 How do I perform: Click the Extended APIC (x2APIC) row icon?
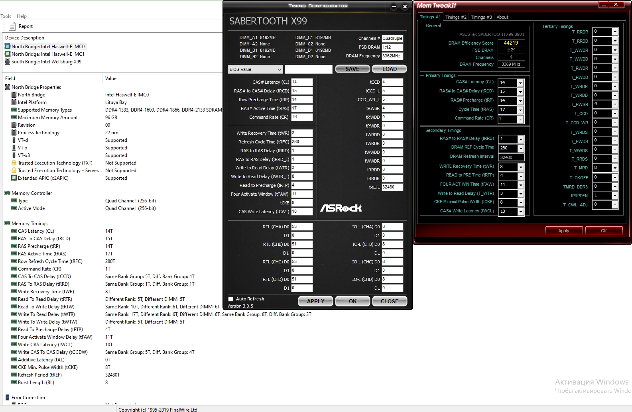pyautogui.click(x=14, y=178)
